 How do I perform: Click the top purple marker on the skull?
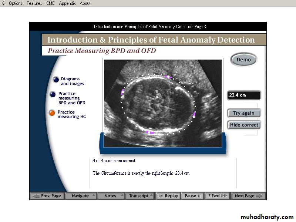click(168, 77)
